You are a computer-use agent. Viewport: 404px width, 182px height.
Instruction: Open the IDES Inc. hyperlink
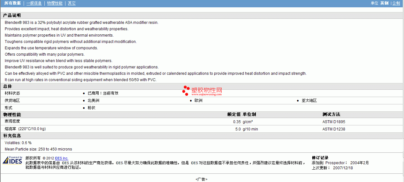coord(62,158)
